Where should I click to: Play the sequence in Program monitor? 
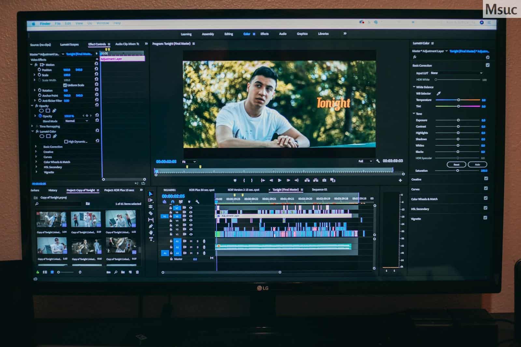pyautogui.click(x=279, y=180)
